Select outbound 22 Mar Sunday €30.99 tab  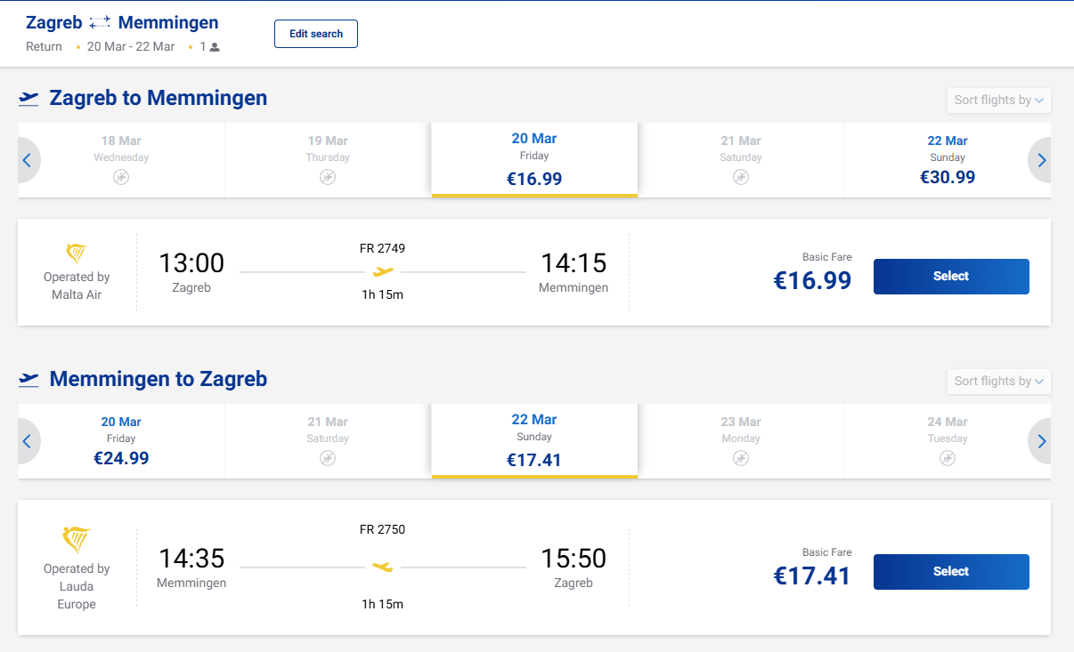[x=947, y=160]
